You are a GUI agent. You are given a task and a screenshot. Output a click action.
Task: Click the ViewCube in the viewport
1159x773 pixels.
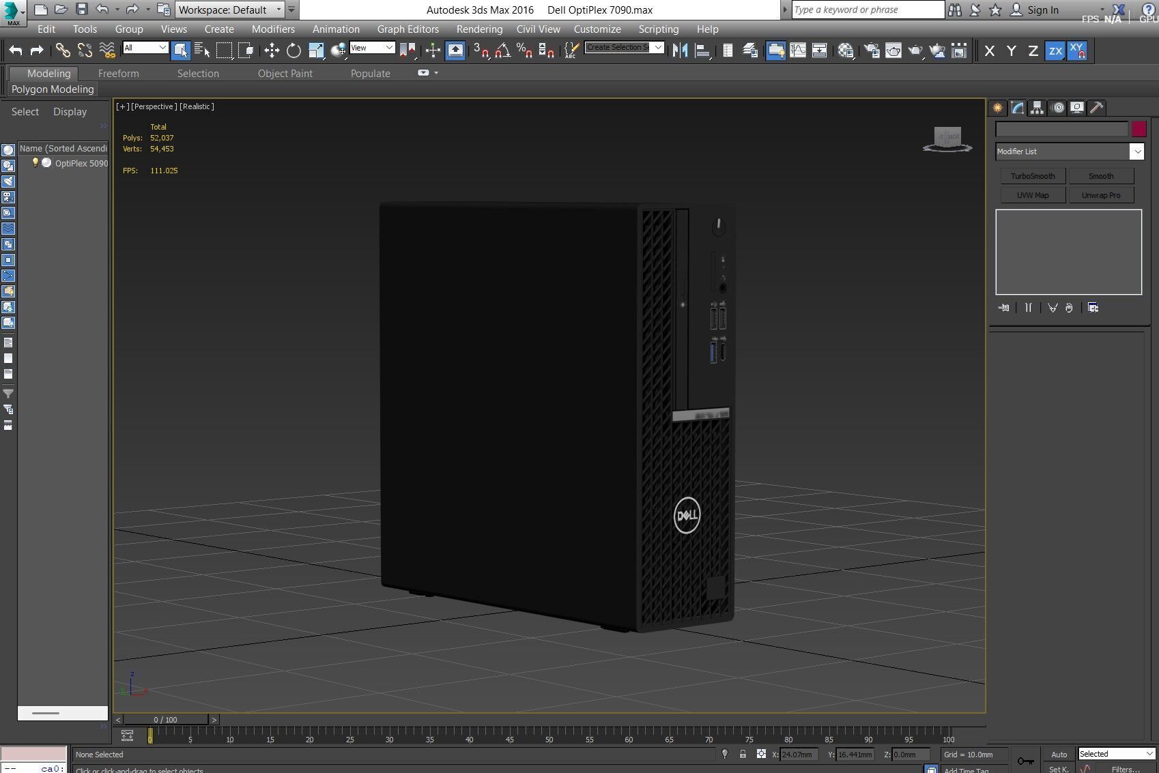(x=947, y=138)
